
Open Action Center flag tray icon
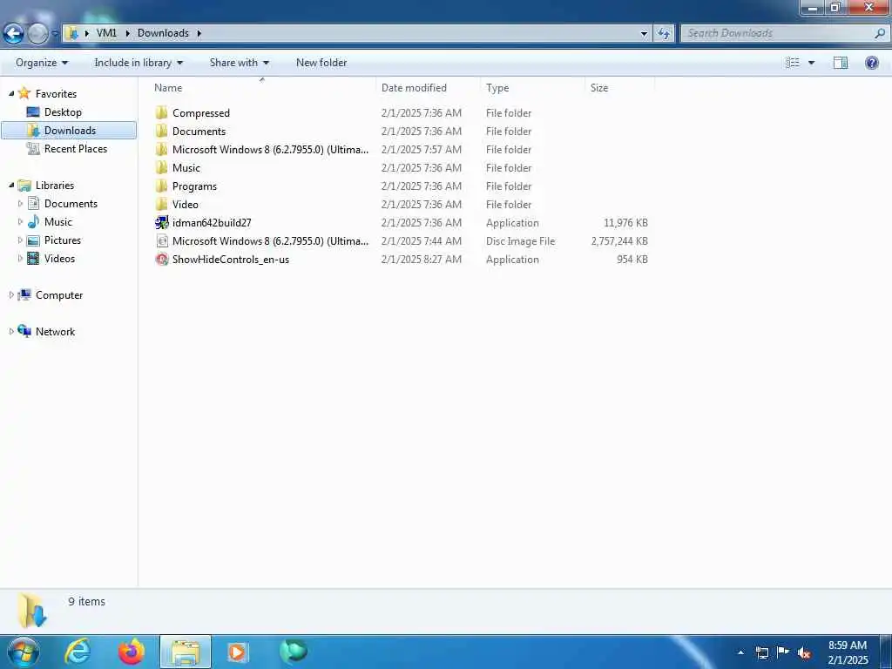click(x=783, y=652)
